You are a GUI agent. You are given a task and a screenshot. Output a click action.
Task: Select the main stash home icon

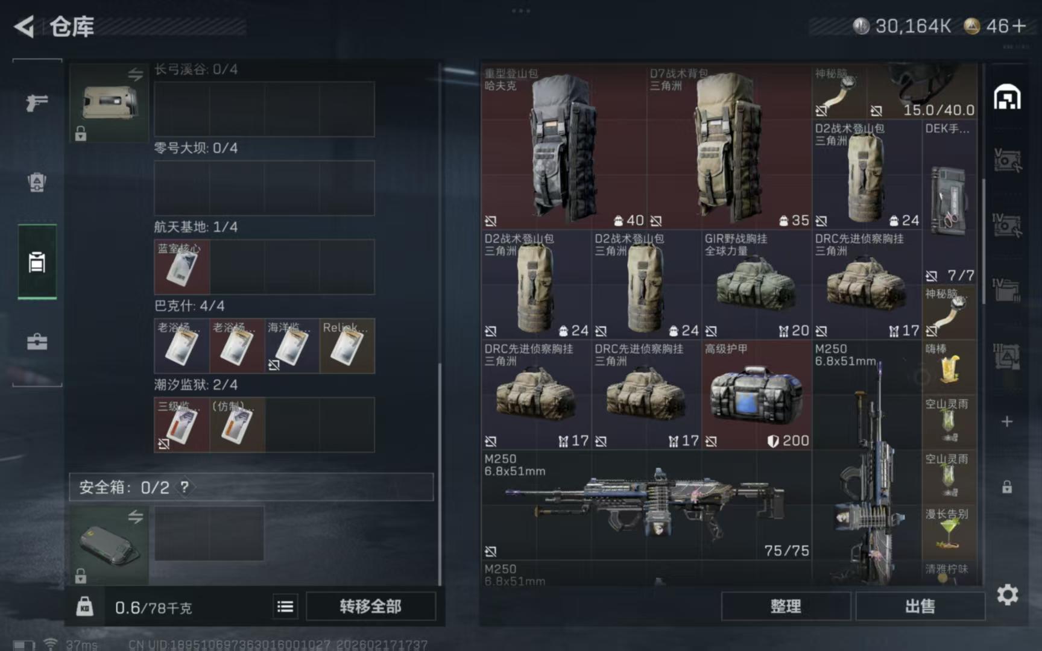click(x=1007, y=97)
